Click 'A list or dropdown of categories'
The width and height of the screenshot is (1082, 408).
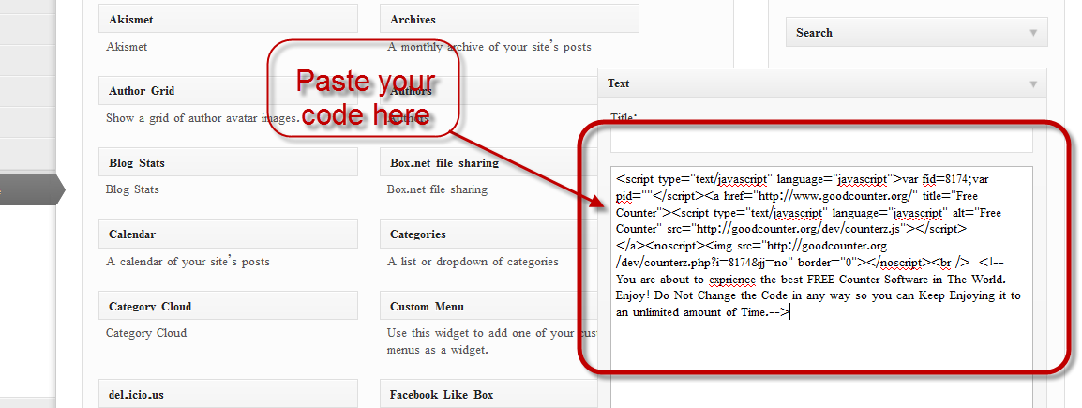473,262
